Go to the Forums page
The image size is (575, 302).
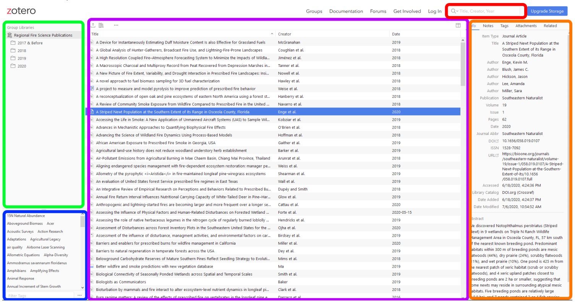click(x=378, y=11)
